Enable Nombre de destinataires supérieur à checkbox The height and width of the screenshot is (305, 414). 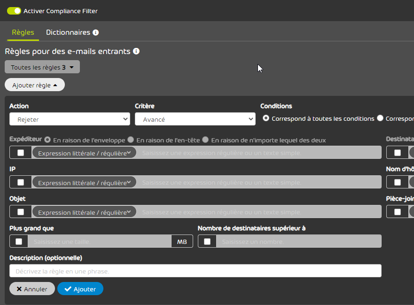(207, 242)
